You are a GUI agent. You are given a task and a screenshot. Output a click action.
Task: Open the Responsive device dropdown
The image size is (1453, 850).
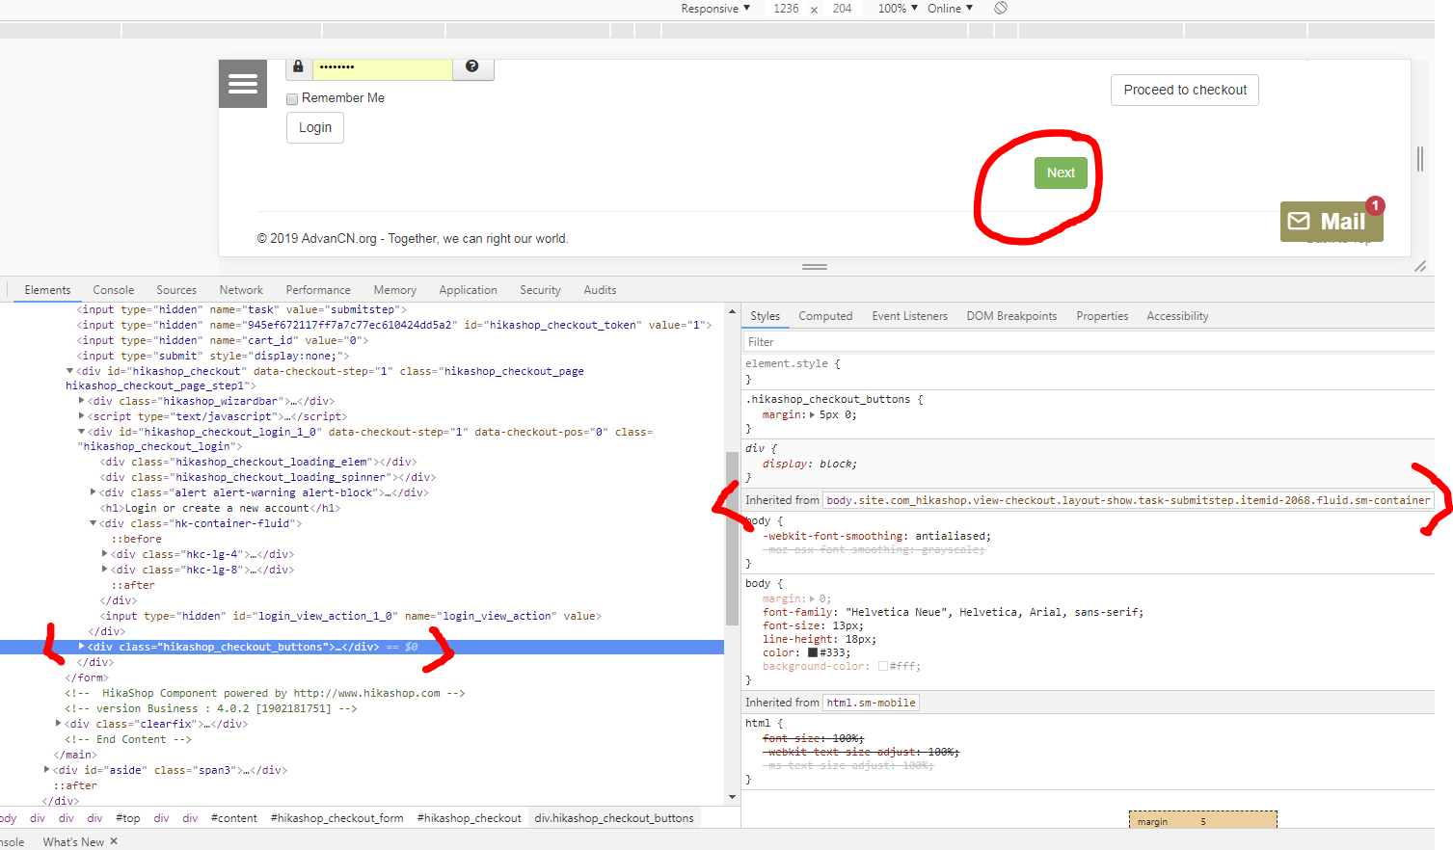click(x=714, y=9)
